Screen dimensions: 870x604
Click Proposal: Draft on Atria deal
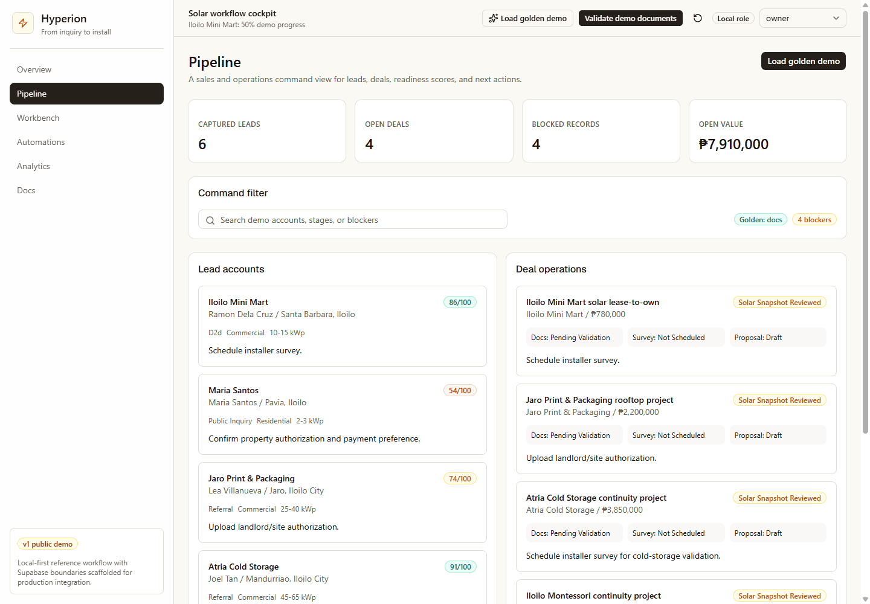point(778,533)
